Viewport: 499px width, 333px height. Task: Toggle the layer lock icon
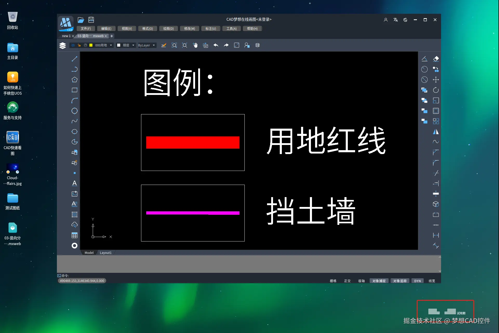coord(79,45)
